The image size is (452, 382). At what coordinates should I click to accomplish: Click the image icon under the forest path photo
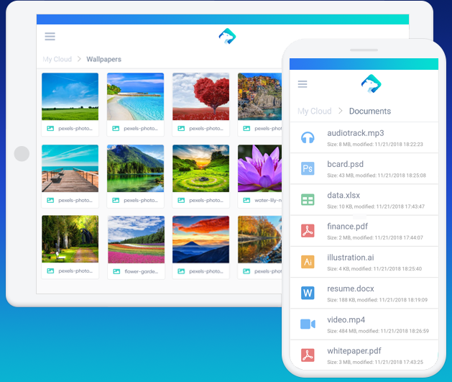coord(50,270)
